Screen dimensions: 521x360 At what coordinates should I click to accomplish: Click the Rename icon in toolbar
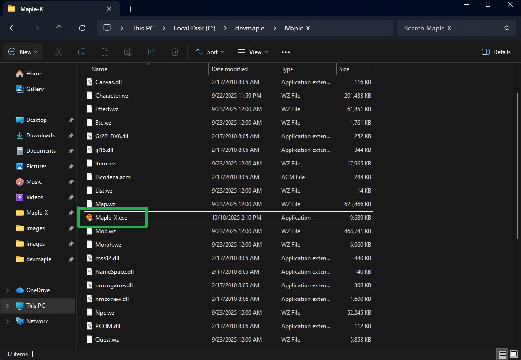pyautogui.click(x=128, y=52)
